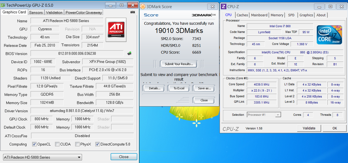The image size is (348, 163).
Task: Click the CPU Score value 6669
Action: 196,52
